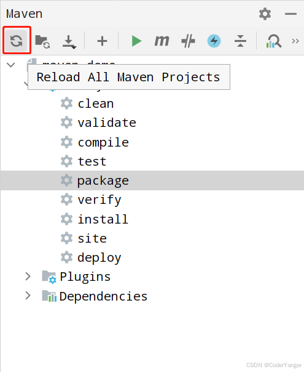Collapse all tree nodes icon

[x=240, y=41]
